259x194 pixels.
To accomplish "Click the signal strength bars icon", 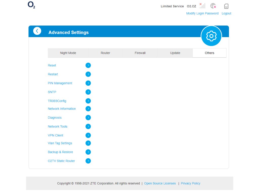I will (202, 6).
